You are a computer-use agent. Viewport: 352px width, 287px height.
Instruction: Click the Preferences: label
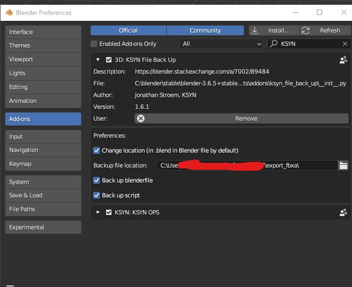(x=109, y=135)
